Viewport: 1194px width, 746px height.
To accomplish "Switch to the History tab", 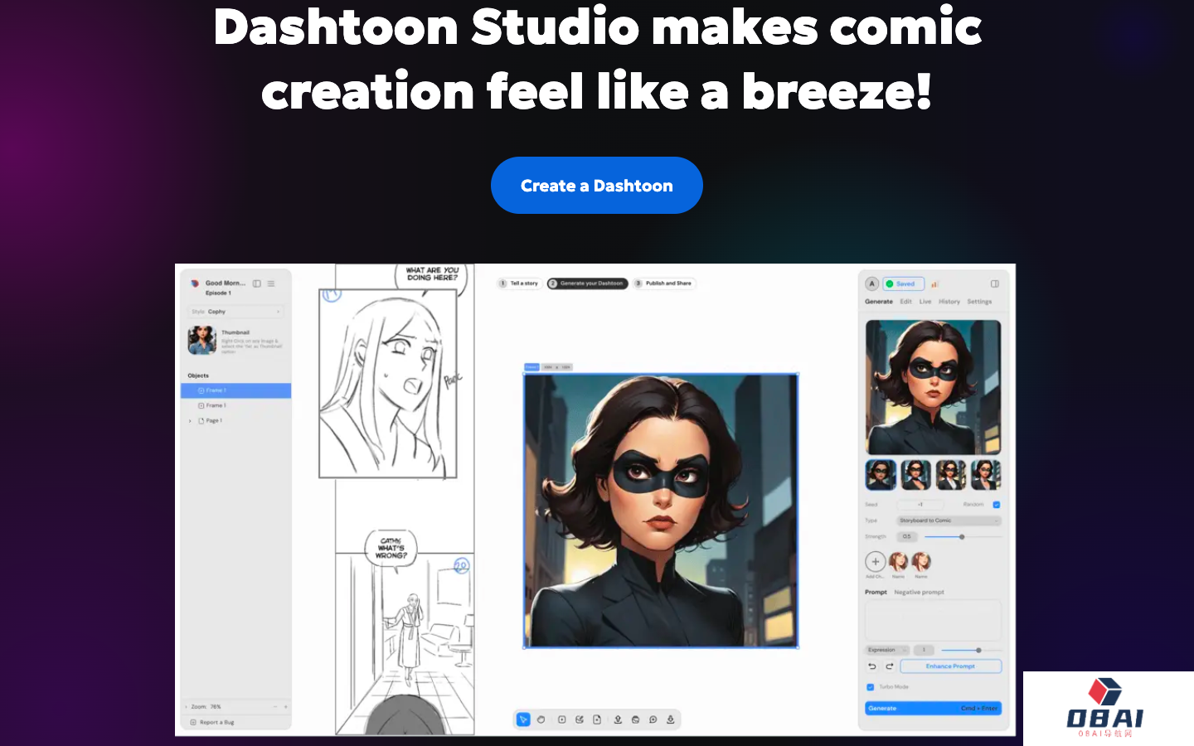I will click(949, 302).
